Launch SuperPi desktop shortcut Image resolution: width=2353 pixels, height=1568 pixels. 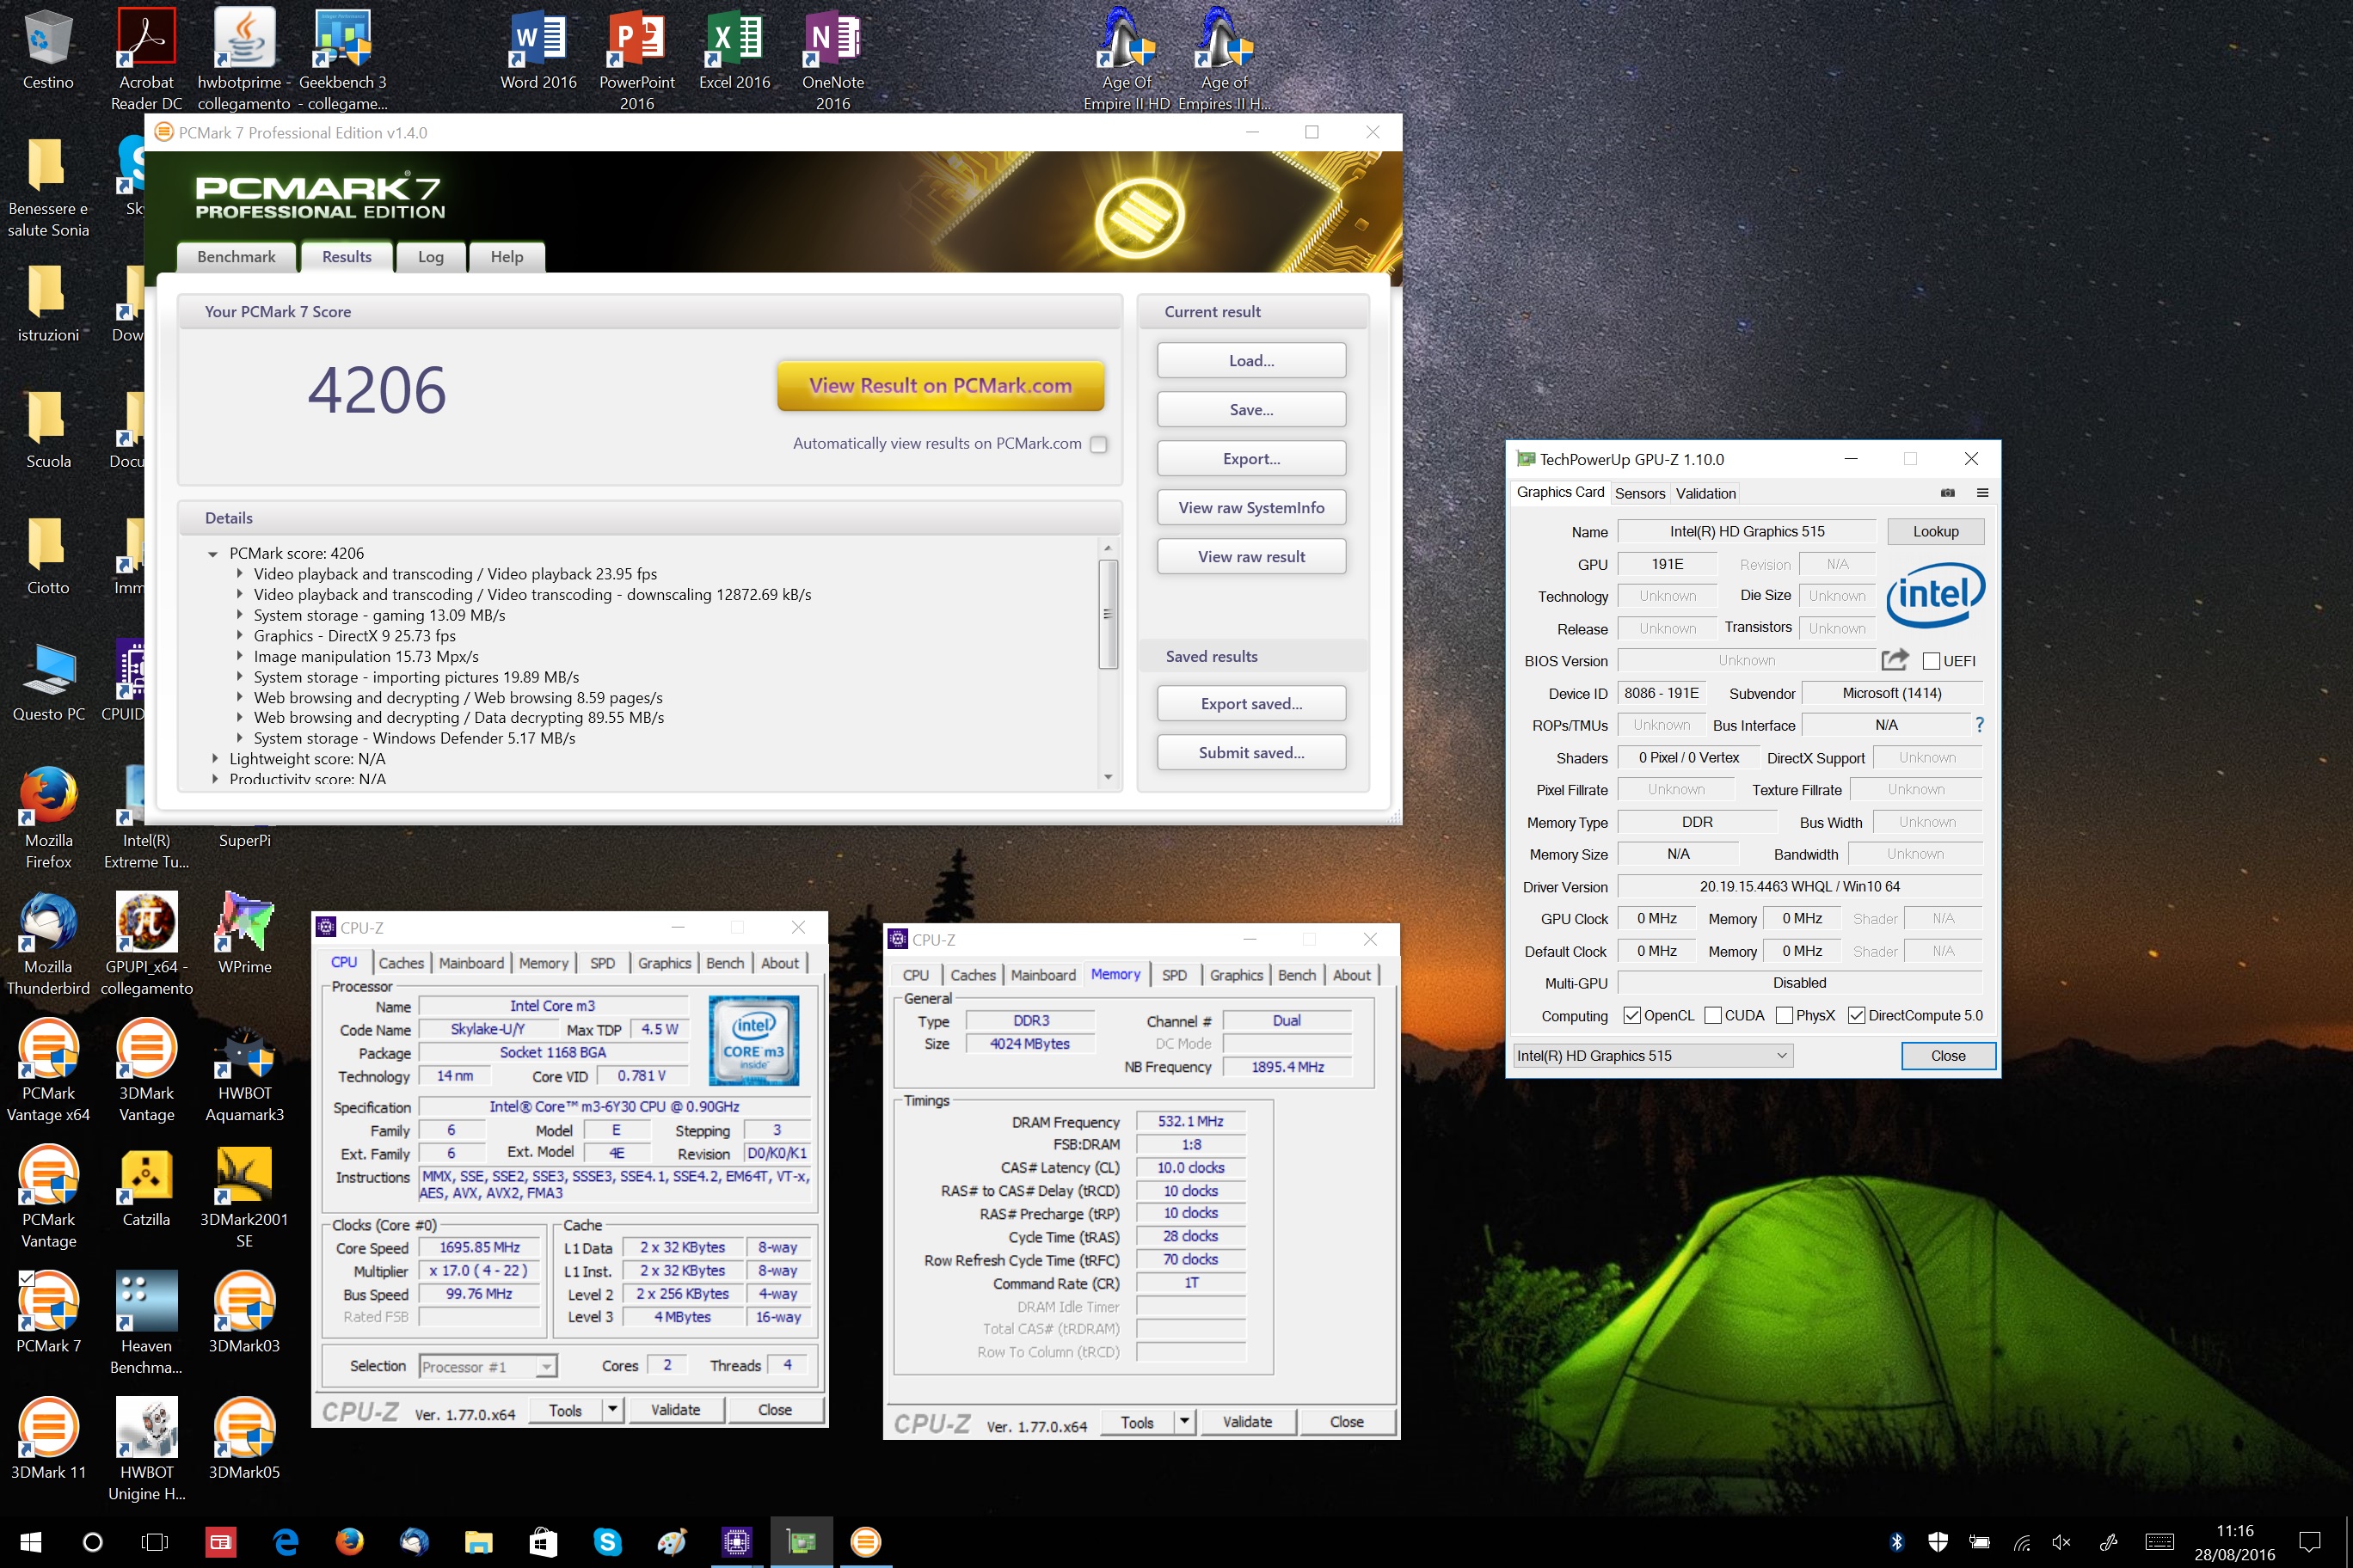244,840
